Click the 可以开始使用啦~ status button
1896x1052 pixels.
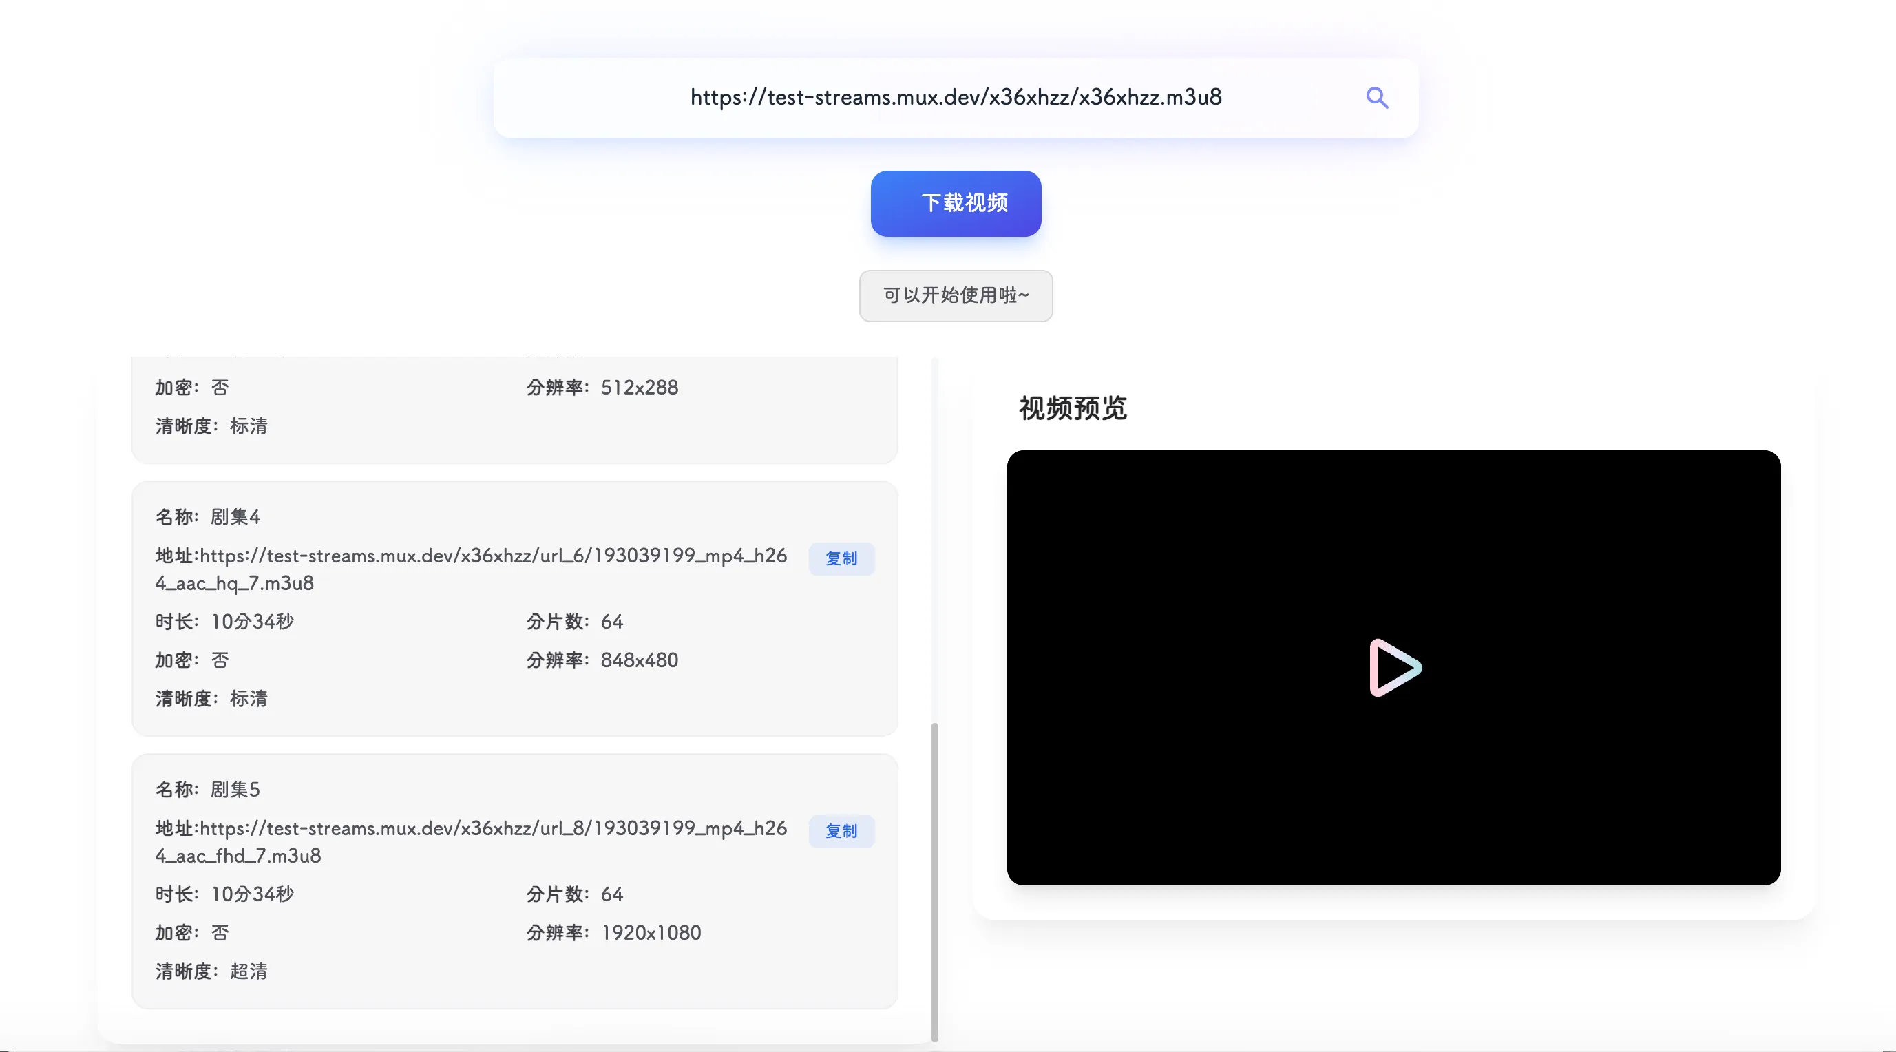pos(956,295)
